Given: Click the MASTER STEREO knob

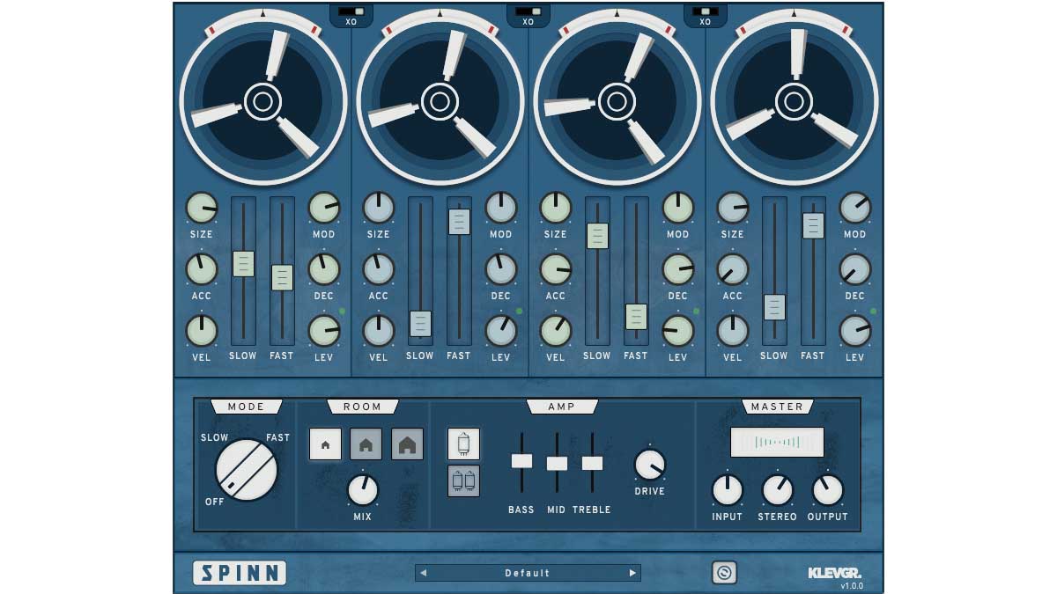Looking at the screenshot, I should click(777, 490).
